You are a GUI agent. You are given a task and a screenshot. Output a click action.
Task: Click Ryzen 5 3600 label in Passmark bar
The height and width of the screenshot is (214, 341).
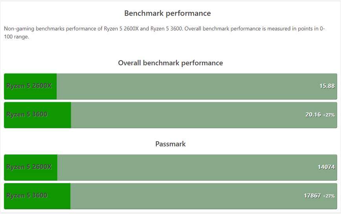click(x=27, y=195)
